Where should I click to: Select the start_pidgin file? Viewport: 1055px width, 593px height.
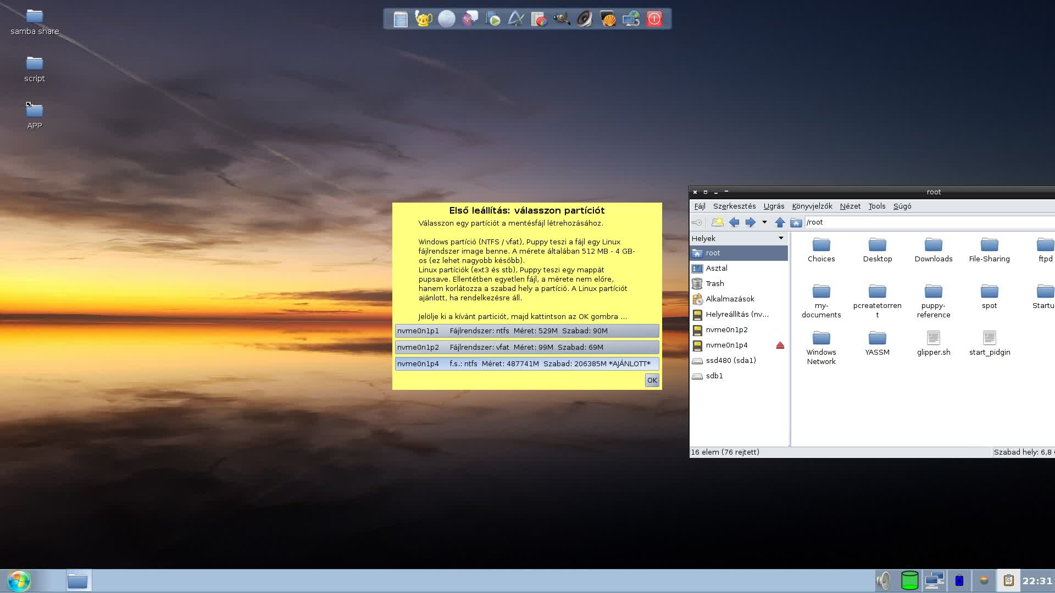(990, 343)
